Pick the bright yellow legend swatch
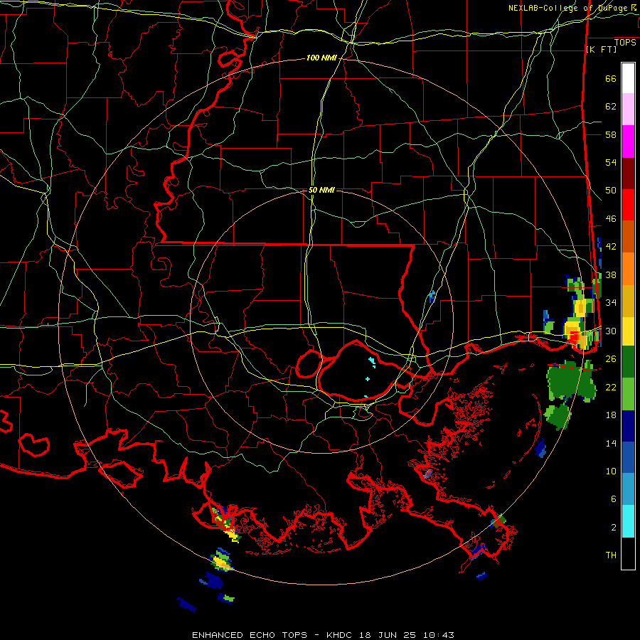Screen dimensions: 640x640 (628, 331)
